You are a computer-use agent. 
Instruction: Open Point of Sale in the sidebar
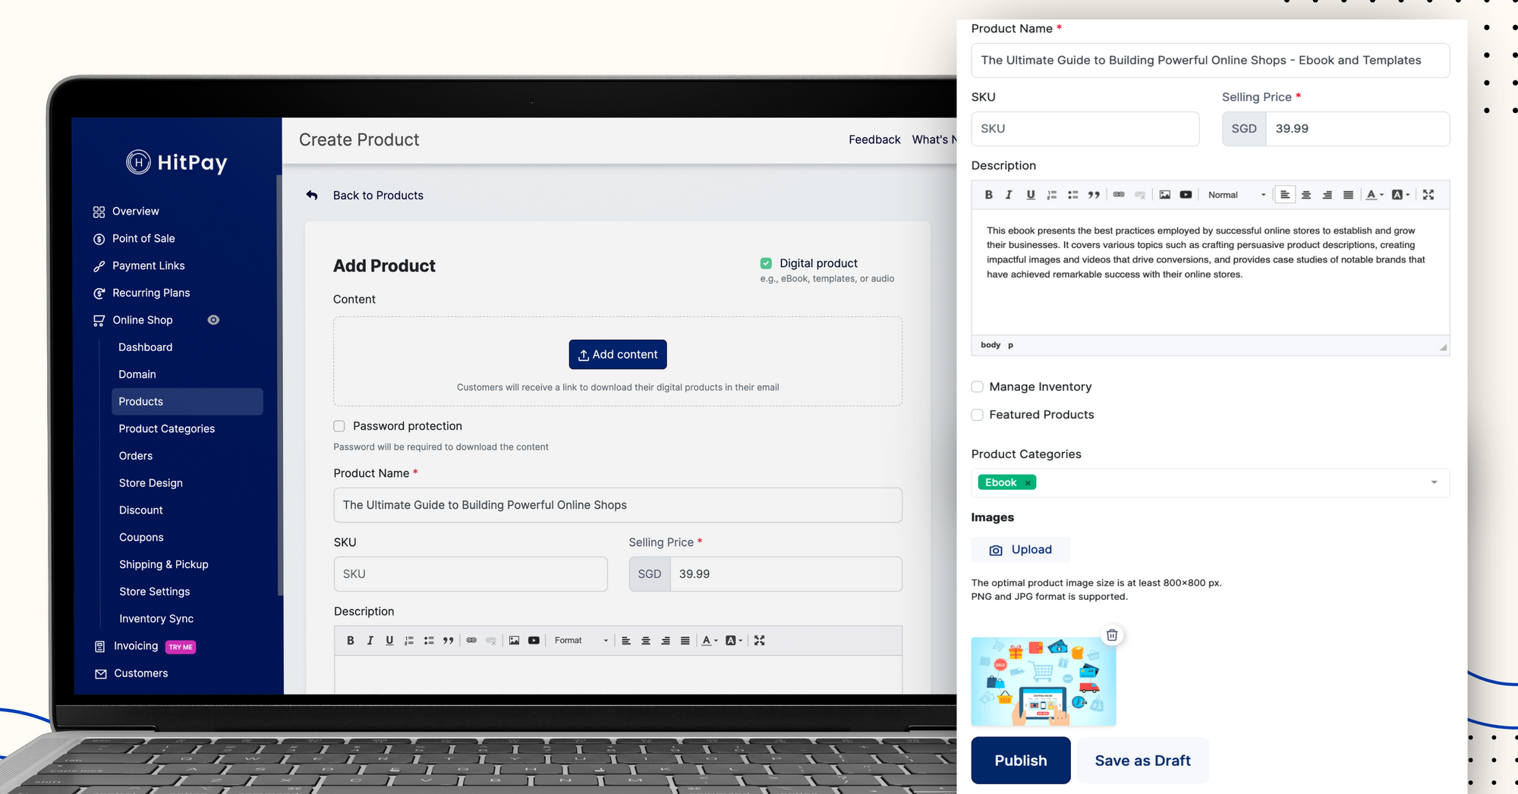pyautogui.click(x=143, y=239)
